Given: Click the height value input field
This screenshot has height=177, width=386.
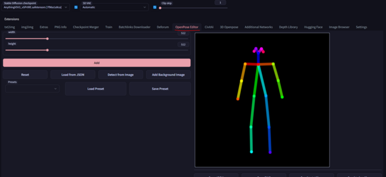Looking at the screenshot, I should coord(183,45).
